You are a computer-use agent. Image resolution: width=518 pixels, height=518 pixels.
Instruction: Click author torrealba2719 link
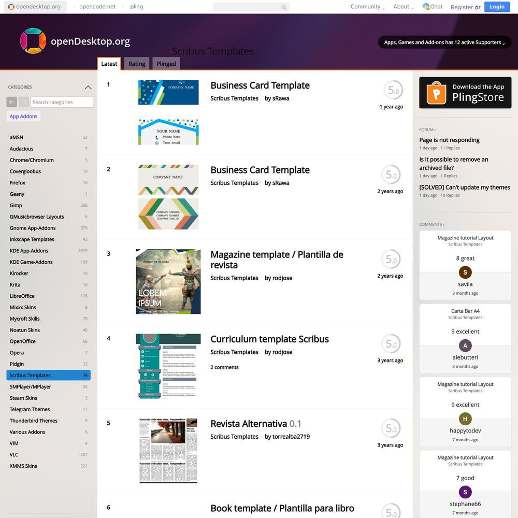pos(291,437)
